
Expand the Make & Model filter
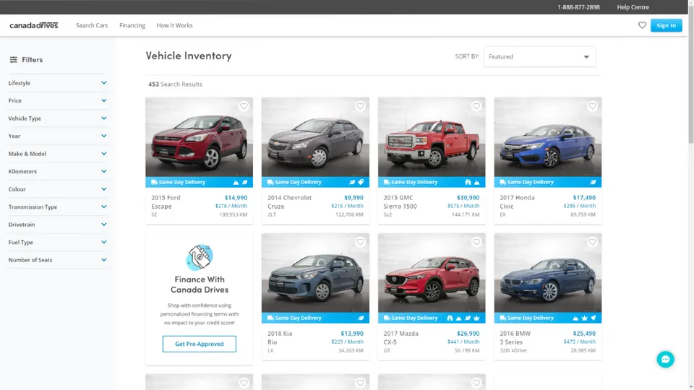(x=58, y=153)
